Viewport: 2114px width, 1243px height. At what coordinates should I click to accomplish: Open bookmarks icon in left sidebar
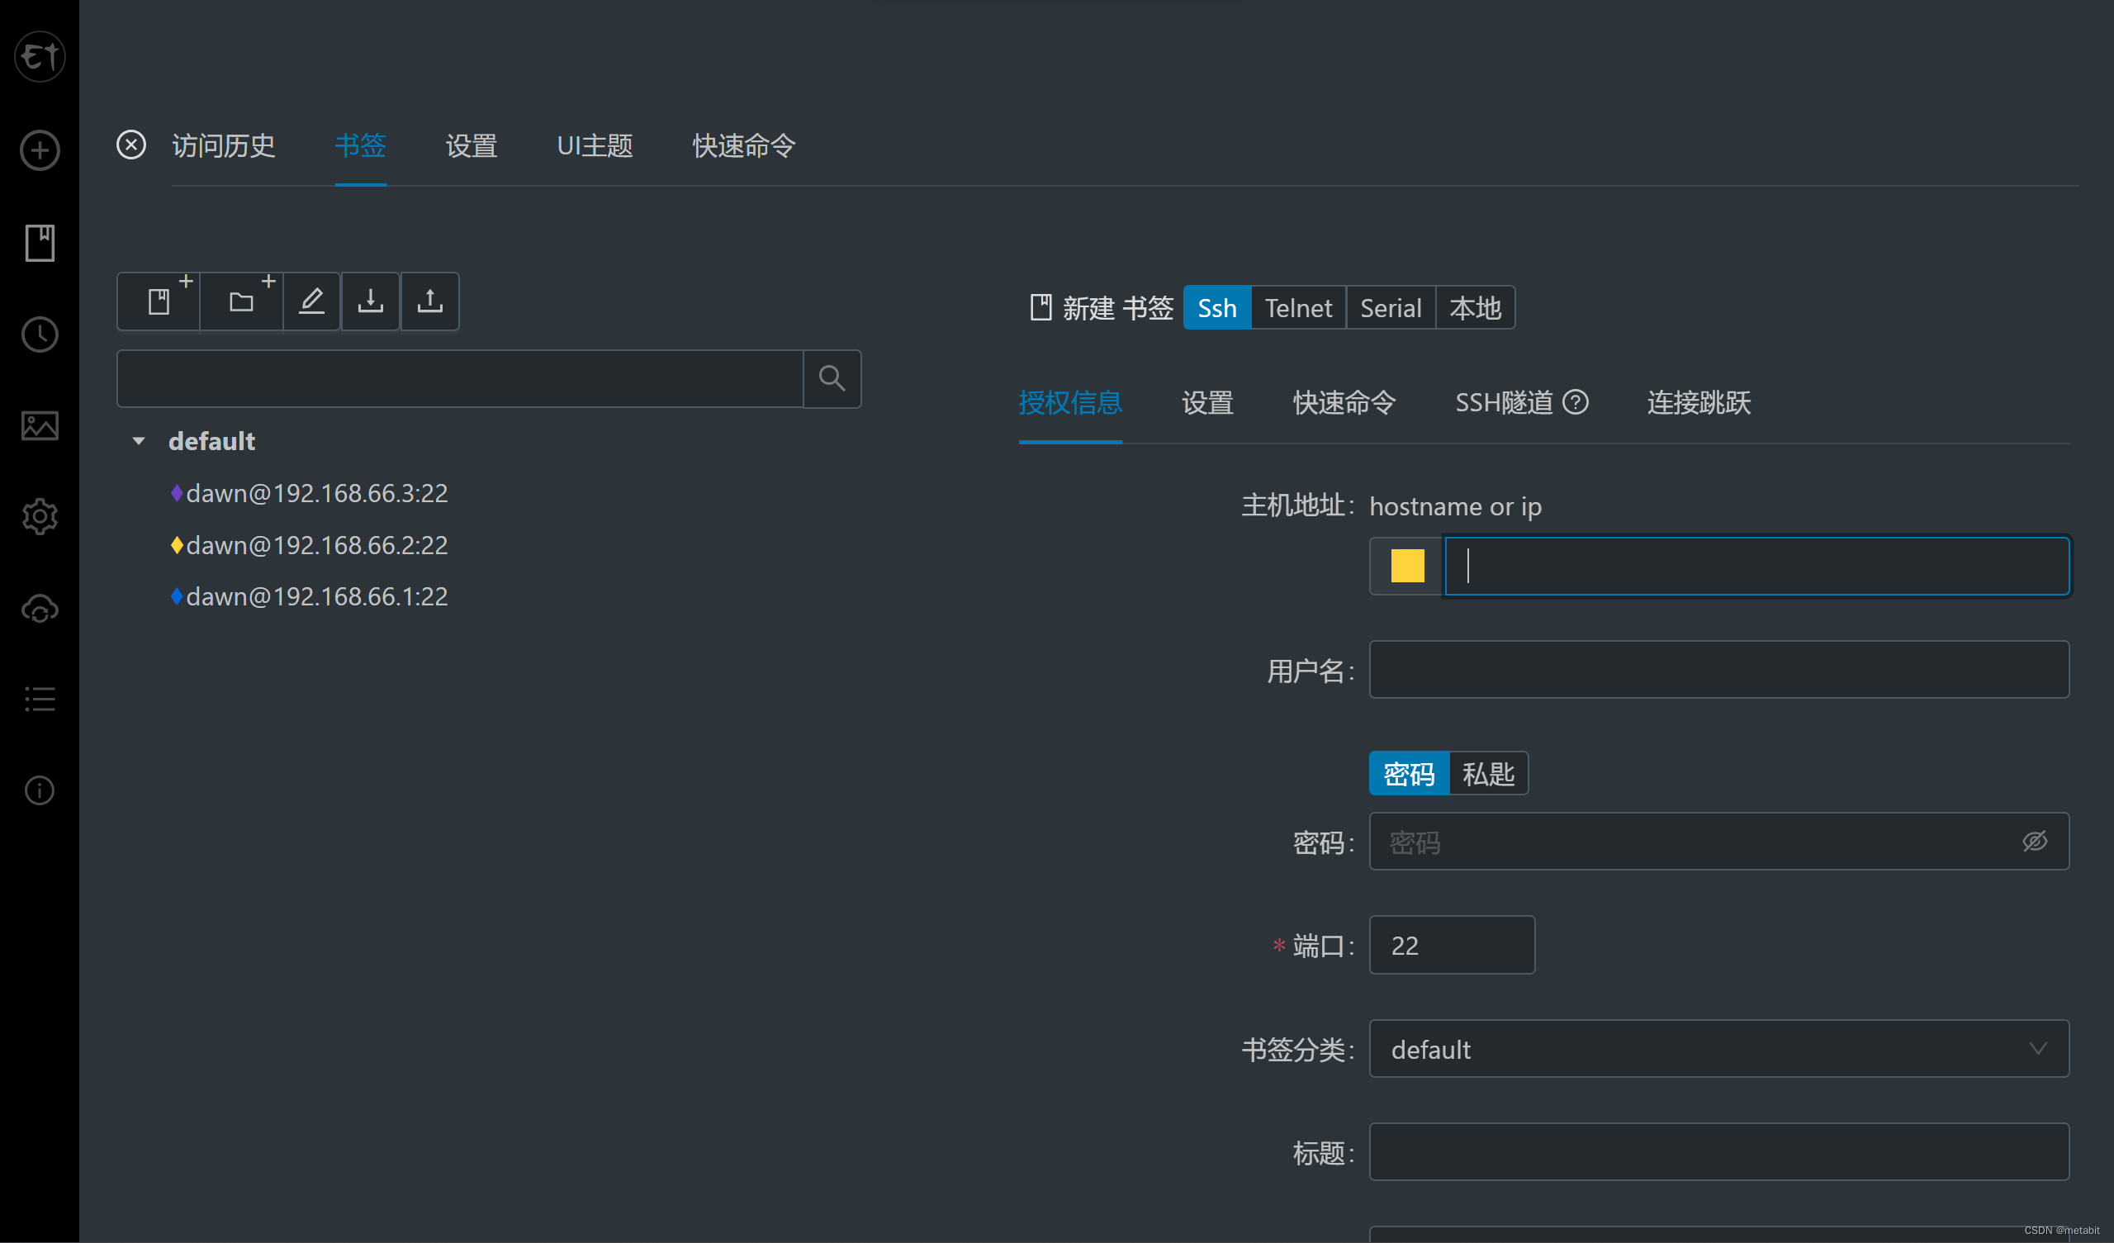tap(40, 243)
